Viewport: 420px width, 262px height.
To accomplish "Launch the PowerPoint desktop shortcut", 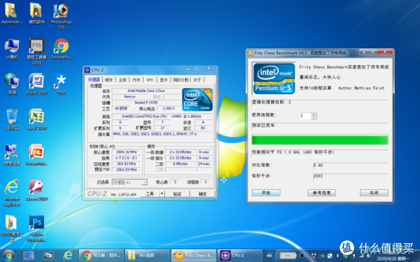I will [x=36, y=155].
